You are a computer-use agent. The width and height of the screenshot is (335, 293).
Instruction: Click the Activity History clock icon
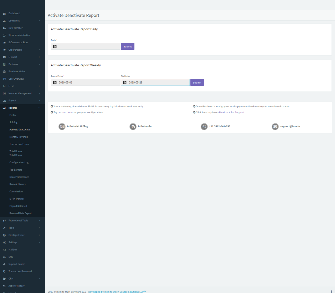[x=4, y=286]
